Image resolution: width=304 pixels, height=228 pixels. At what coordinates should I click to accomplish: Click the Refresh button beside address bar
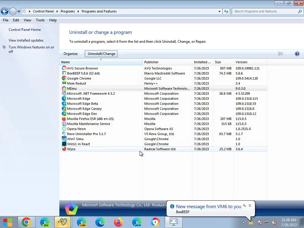tap(226, 11)
